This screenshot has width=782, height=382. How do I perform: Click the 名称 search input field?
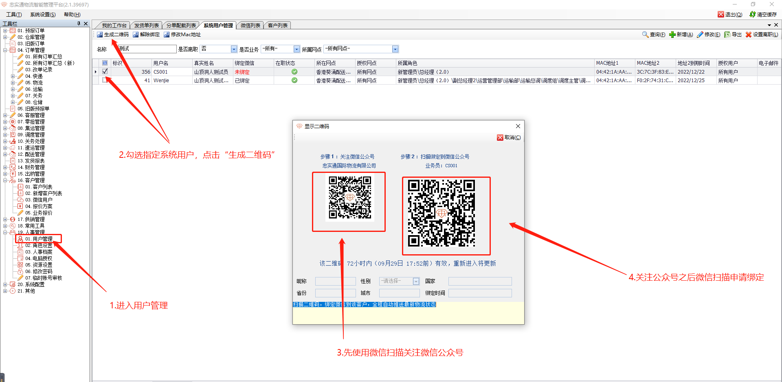click(147, 49)
